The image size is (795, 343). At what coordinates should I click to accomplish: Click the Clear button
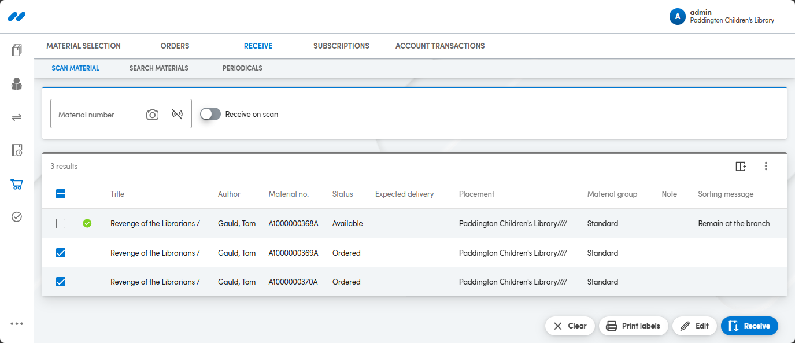[x=570, y=326]
